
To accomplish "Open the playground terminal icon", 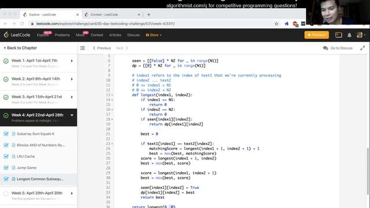I will click(x=339, y=35).
